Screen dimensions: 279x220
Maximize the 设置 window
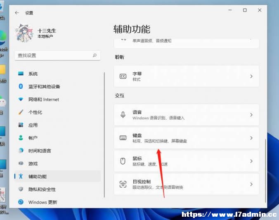pyautogui.click(x=245, y=10)
